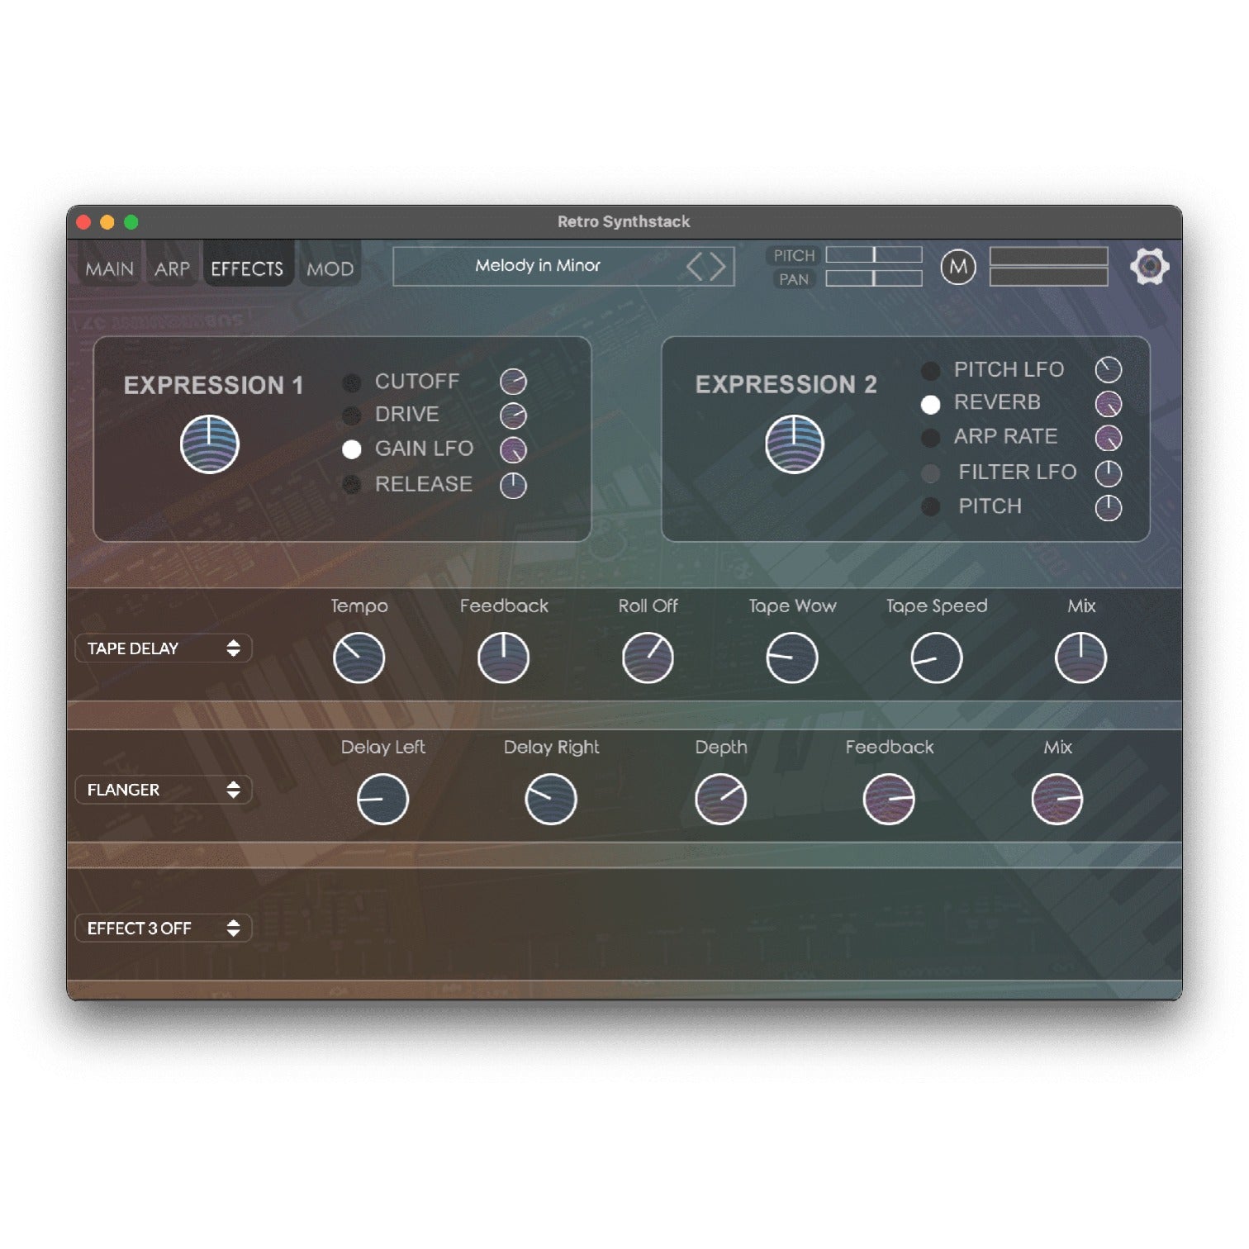The width and height of the screenshot is (1249, 1249).
Task: Click the small GAIN LFO amount knob
Action: [x=513, y=449]
